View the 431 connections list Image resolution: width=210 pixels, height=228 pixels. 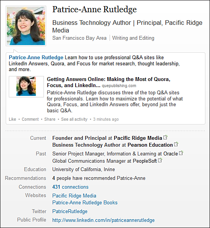70,187
